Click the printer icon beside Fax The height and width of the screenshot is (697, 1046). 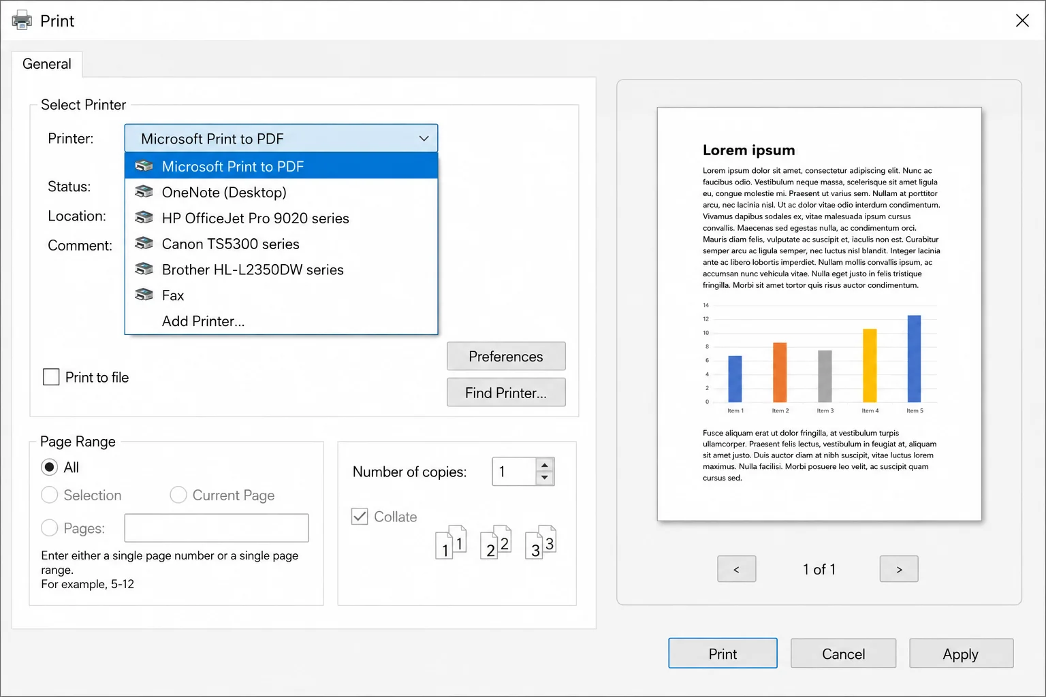tap(144, 295)
